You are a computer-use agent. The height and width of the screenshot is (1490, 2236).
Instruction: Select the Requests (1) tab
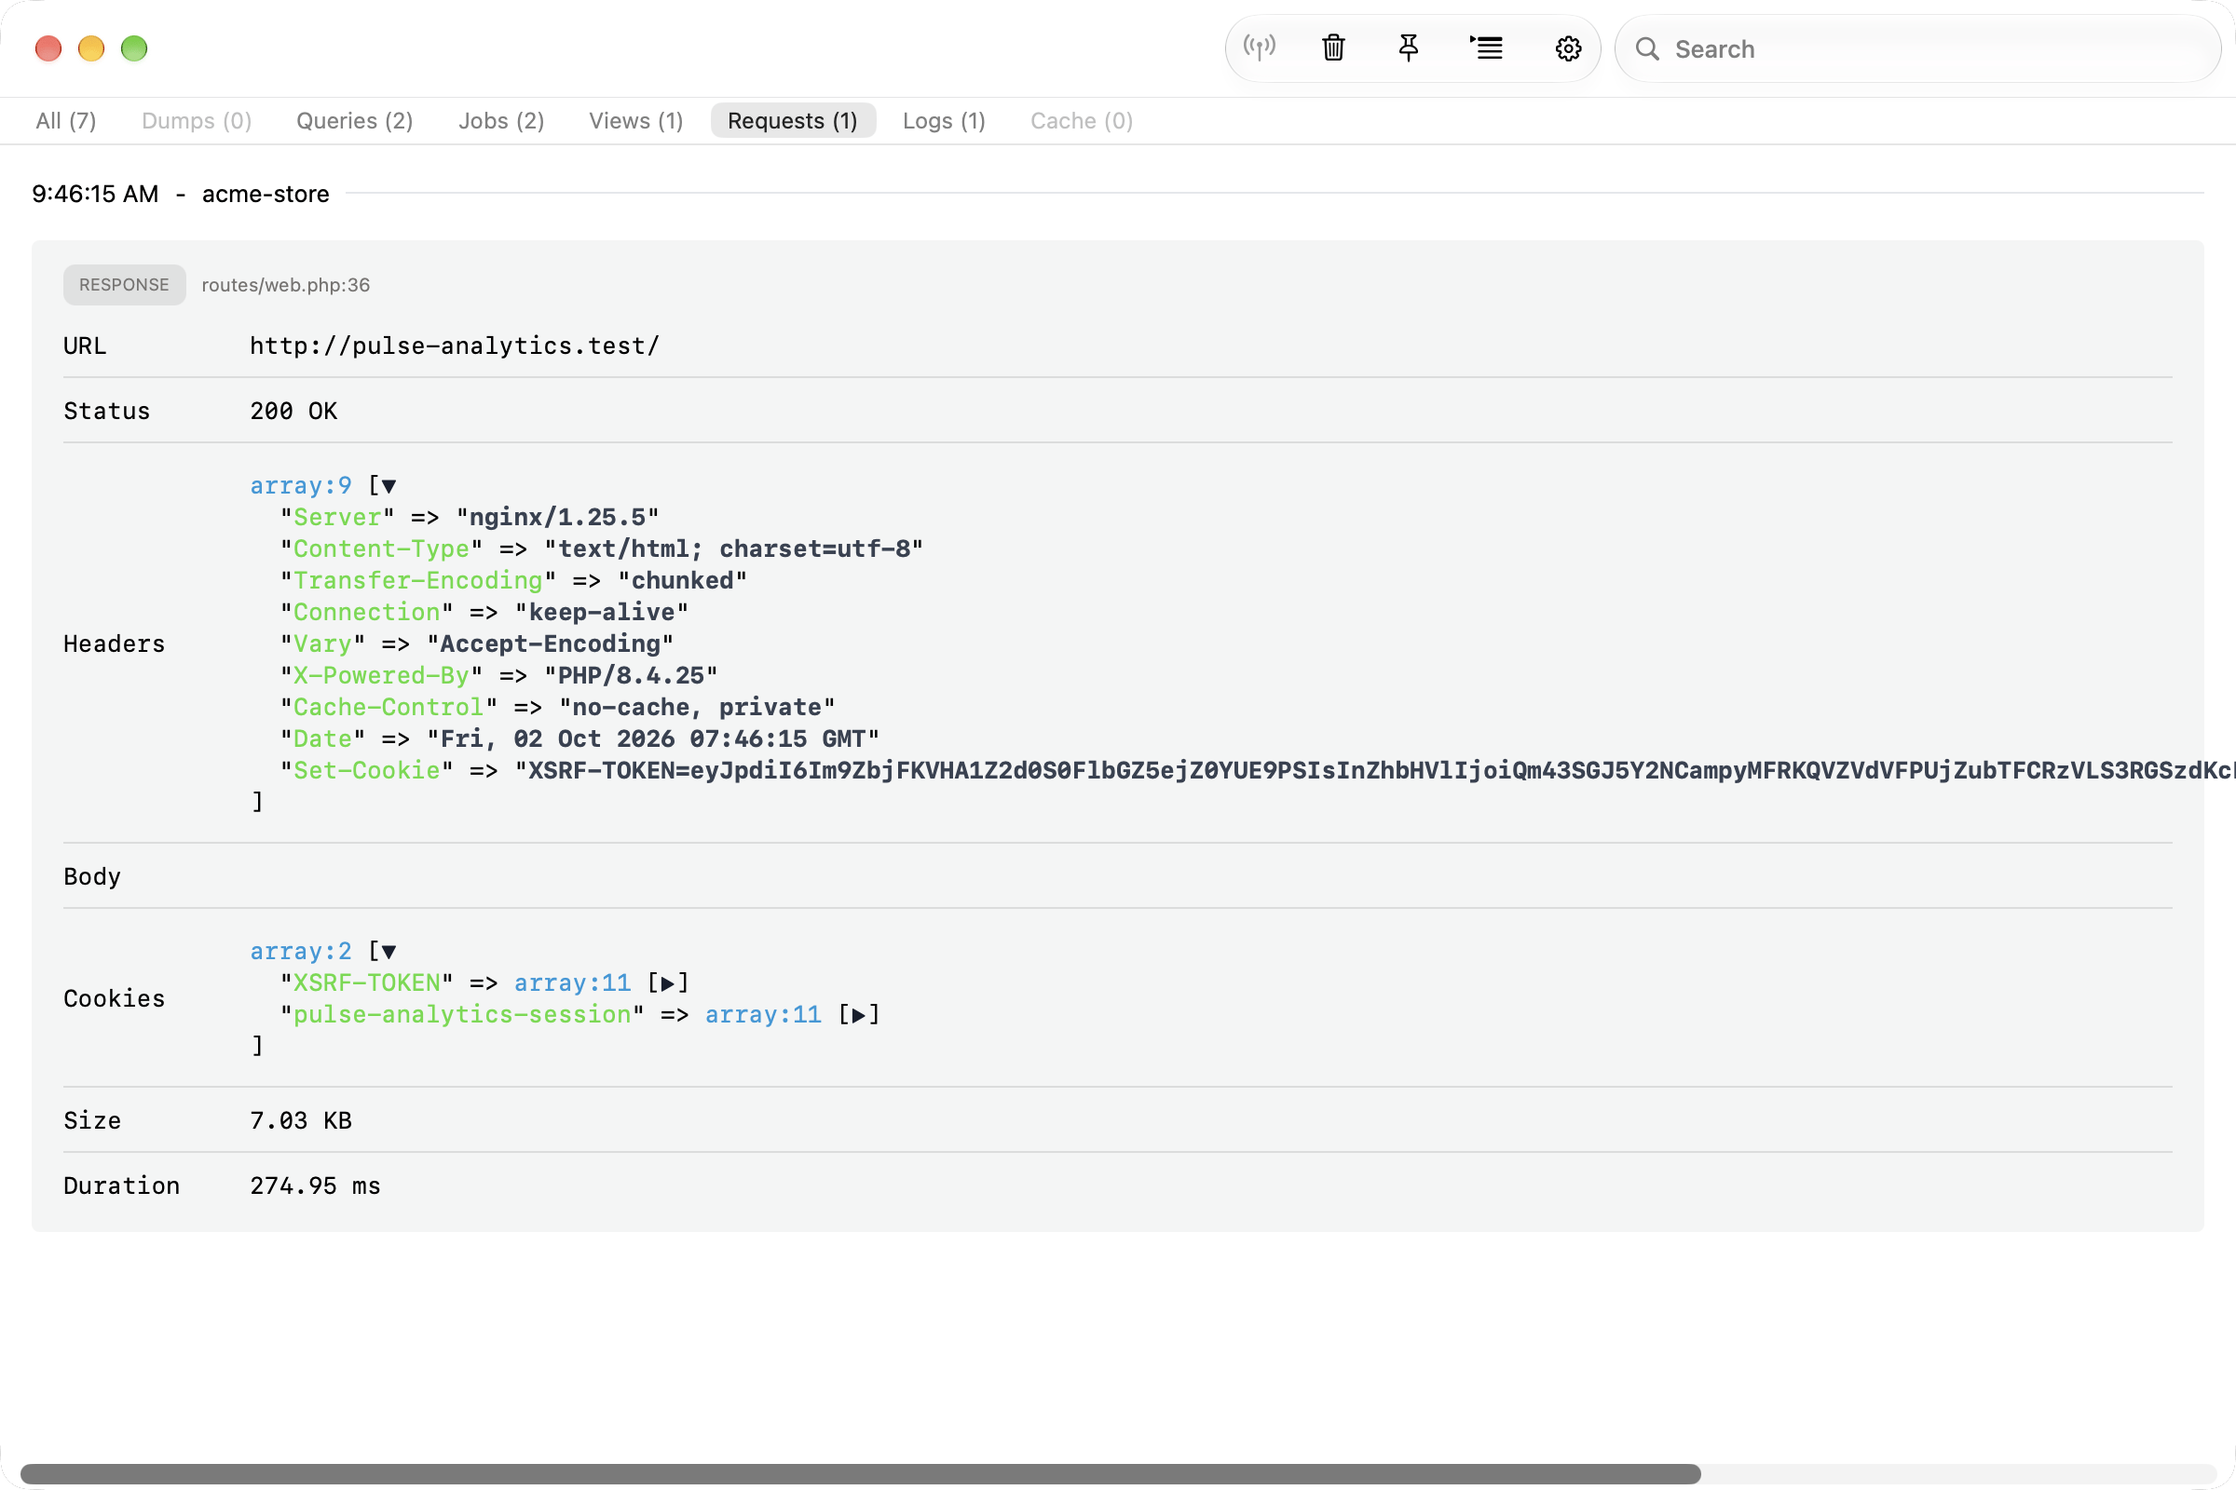(x=793, y=121)
